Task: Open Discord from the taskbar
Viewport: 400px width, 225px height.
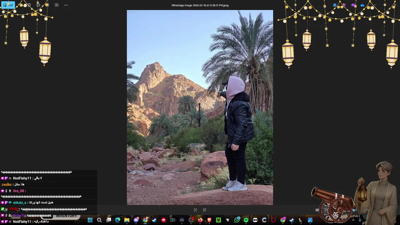Action: [x=136, y=220]
